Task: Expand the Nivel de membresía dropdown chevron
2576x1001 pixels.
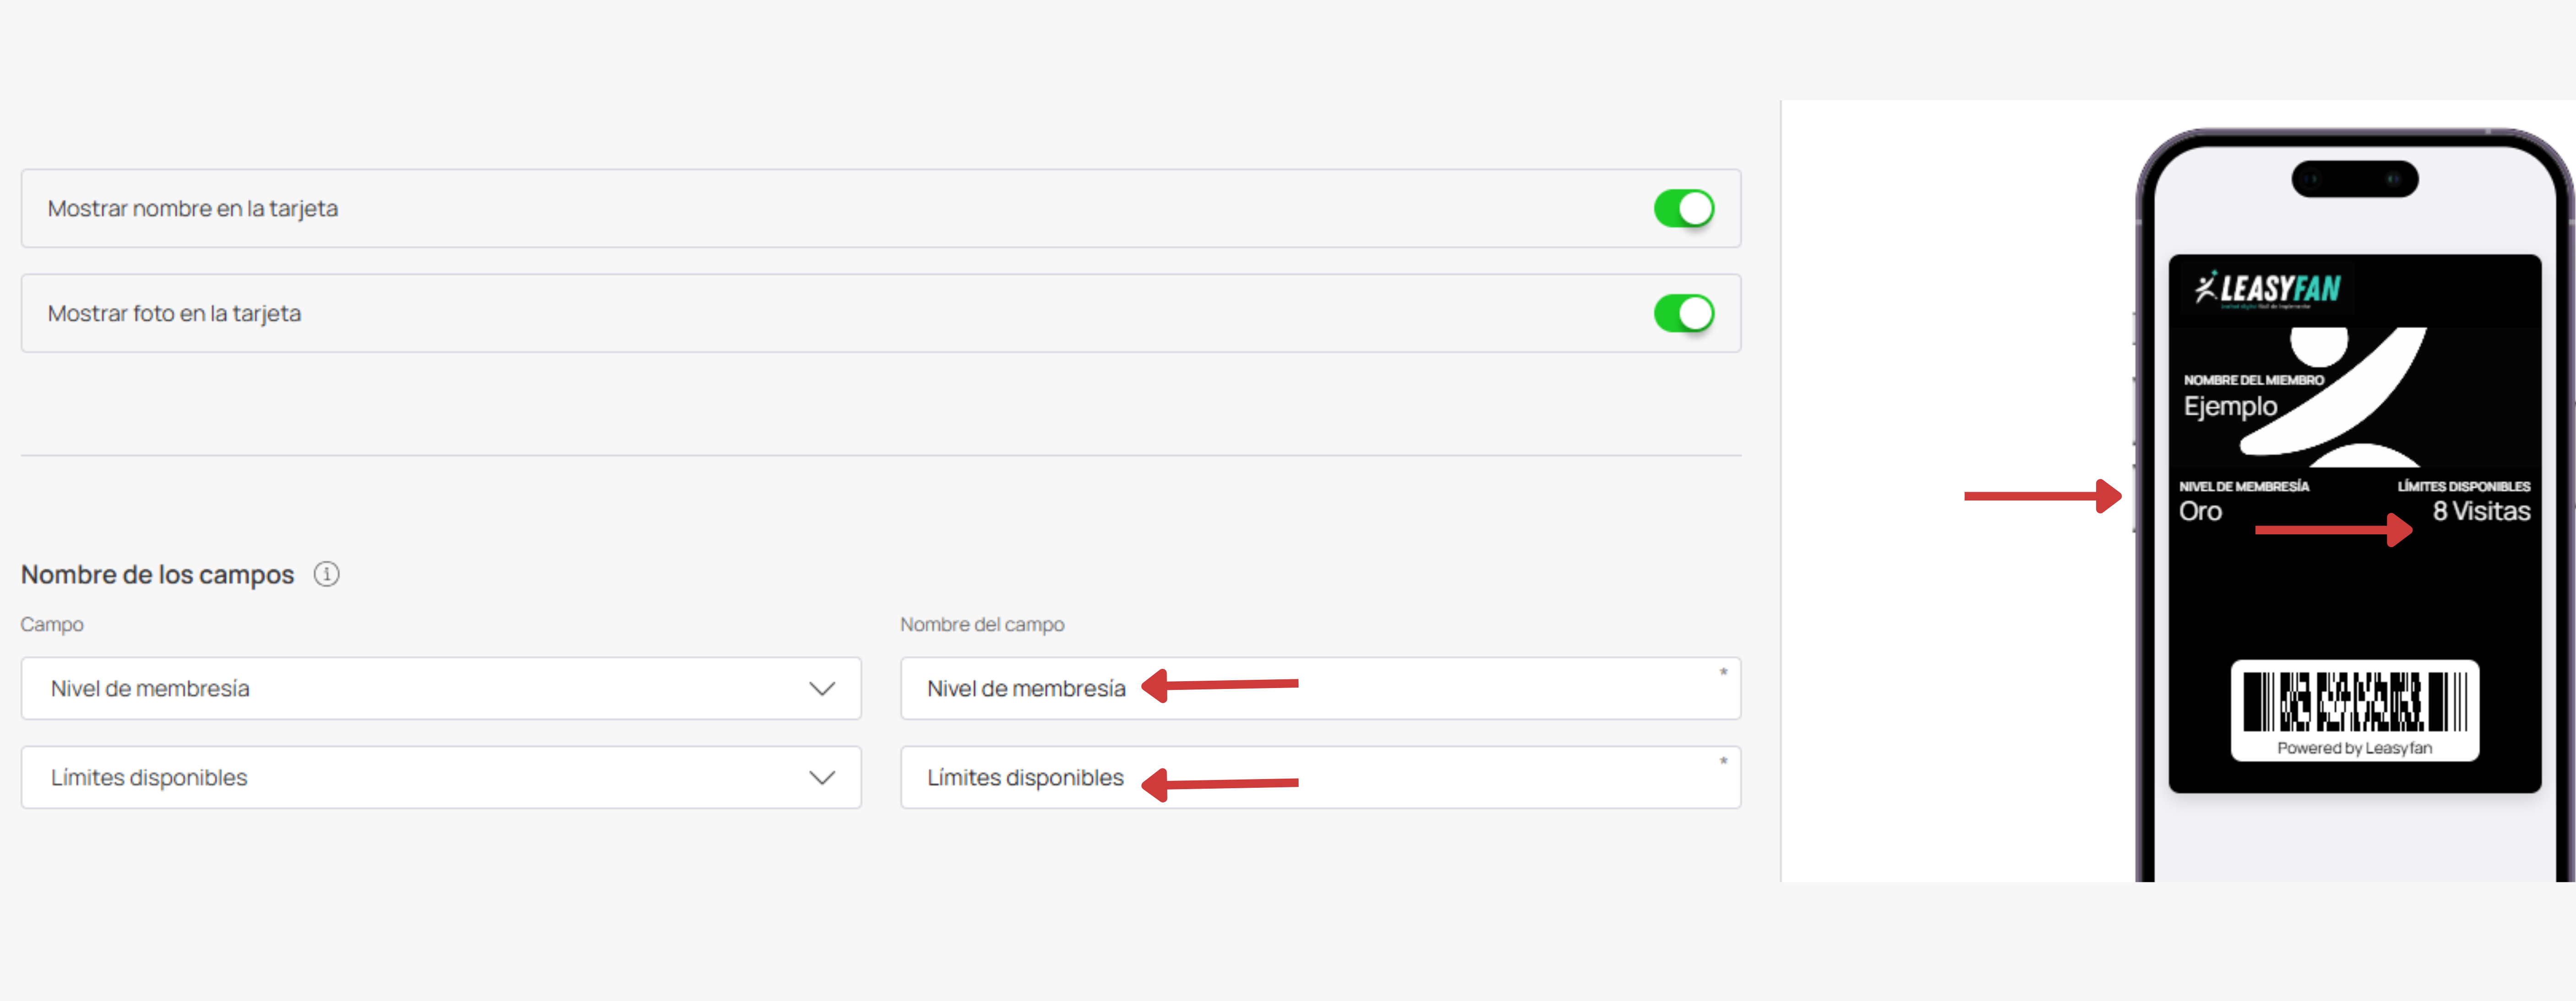Action: pos(822,689)
